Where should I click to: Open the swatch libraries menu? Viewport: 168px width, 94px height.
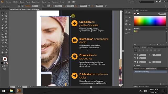click(135, 44)
